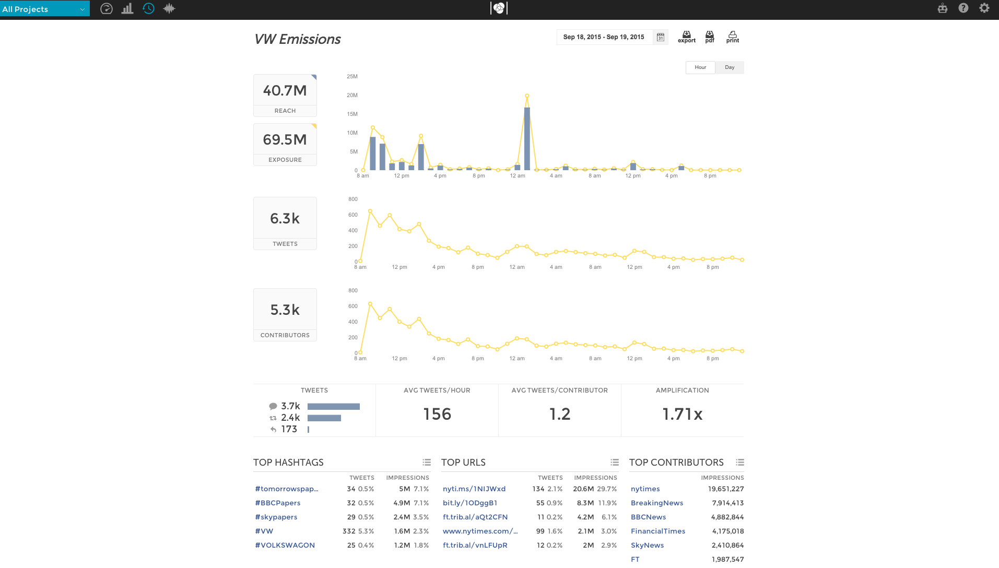
Task: Open the nyti.ms/1NIJWxd URL
Action: [x=474, y=489]
